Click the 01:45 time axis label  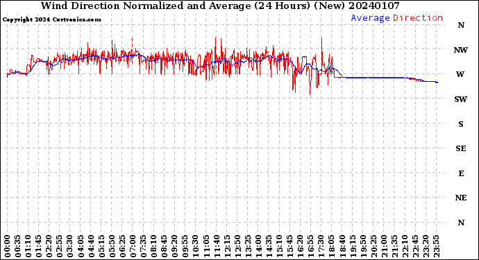39,246
